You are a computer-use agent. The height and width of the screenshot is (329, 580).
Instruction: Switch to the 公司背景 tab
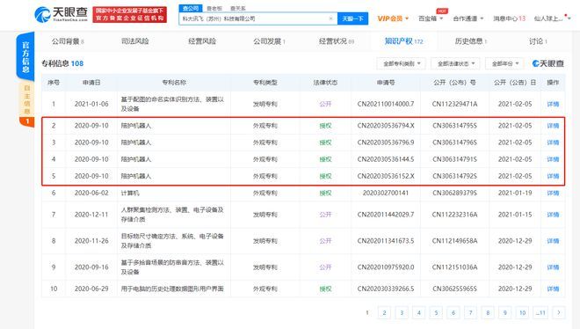68,41
